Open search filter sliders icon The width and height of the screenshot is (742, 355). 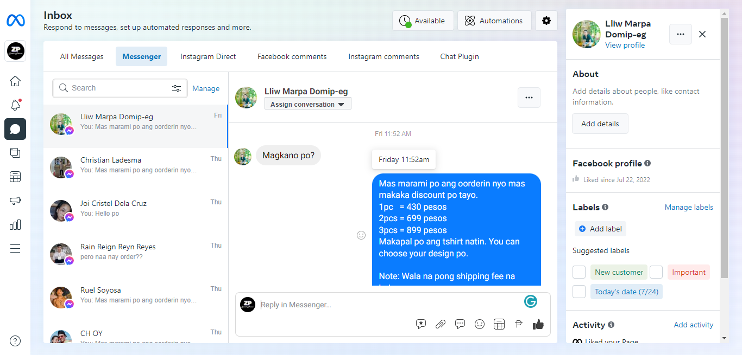[x=177, y=88]
